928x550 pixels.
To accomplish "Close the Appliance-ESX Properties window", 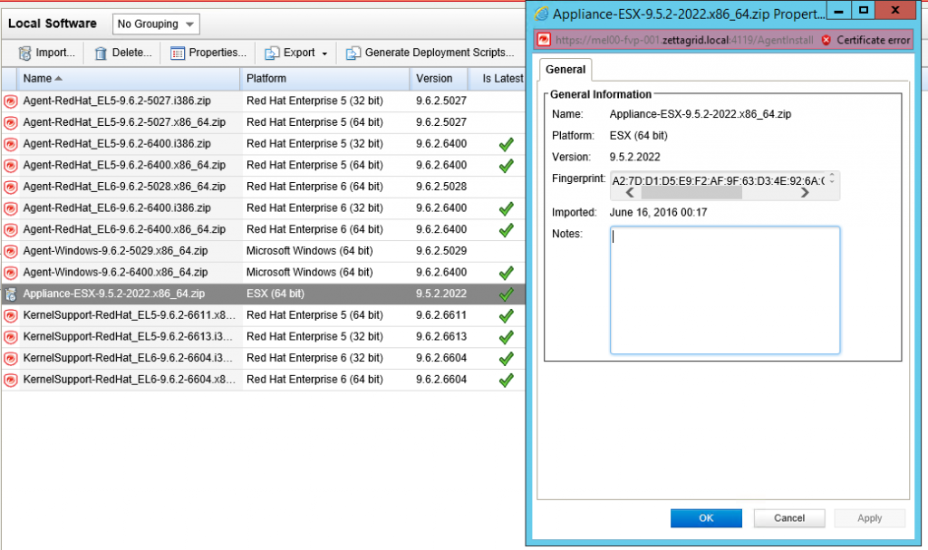I will (895, 10).
